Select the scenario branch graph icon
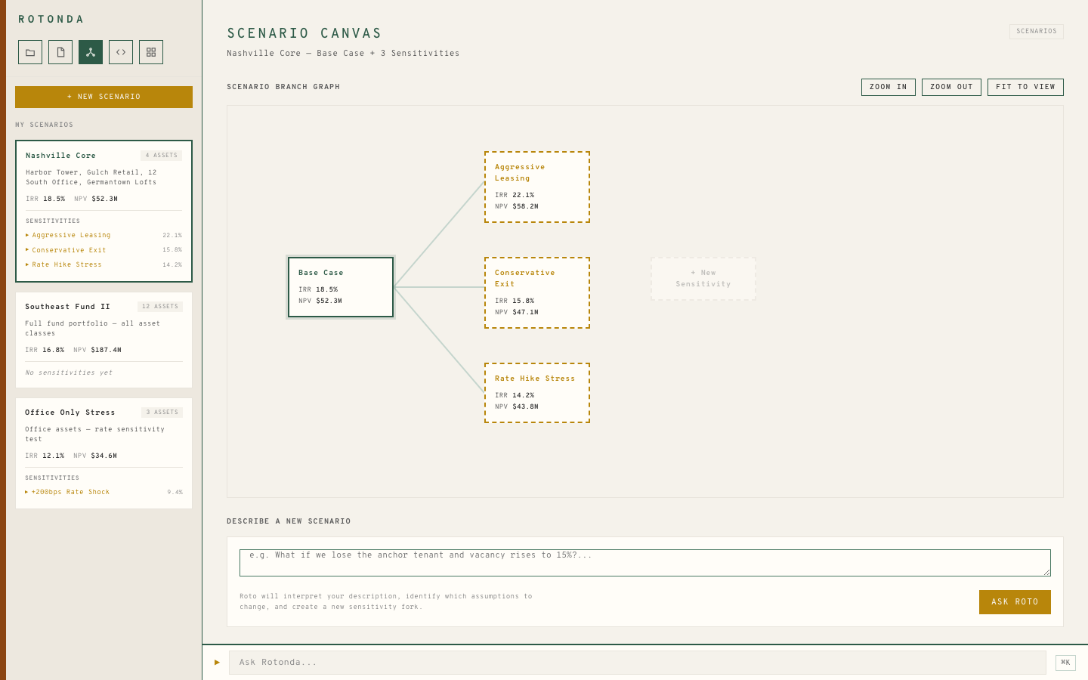The height and width of the screenshot is (680, 1088). [x=90, y=51]
